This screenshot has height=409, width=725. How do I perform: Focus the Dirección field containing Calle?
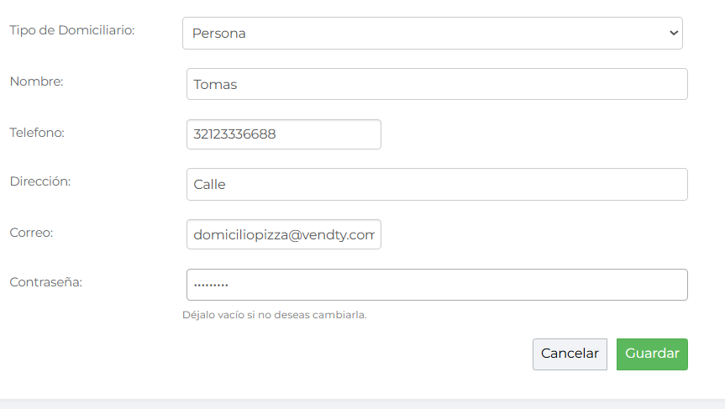tap(437, 184)
